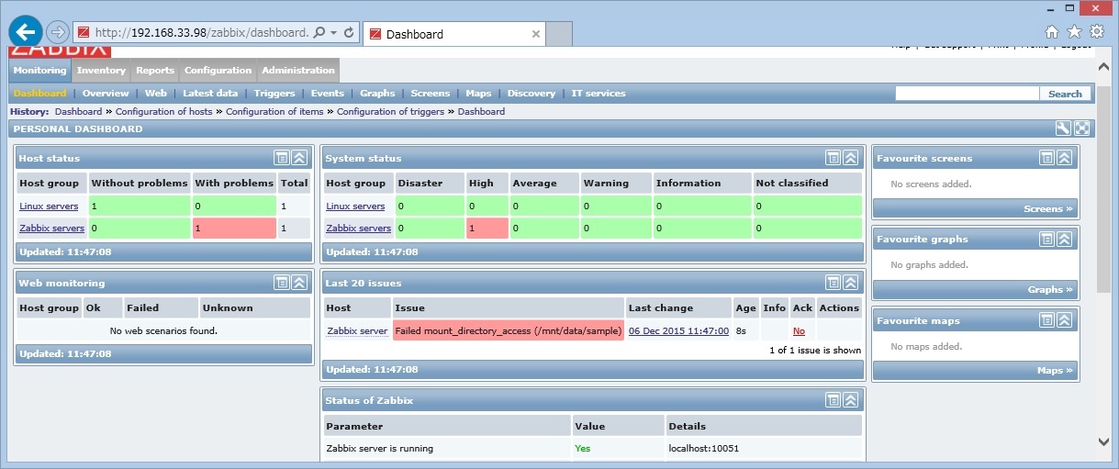Open browser tools gear icon

[x=1097, y=32]
